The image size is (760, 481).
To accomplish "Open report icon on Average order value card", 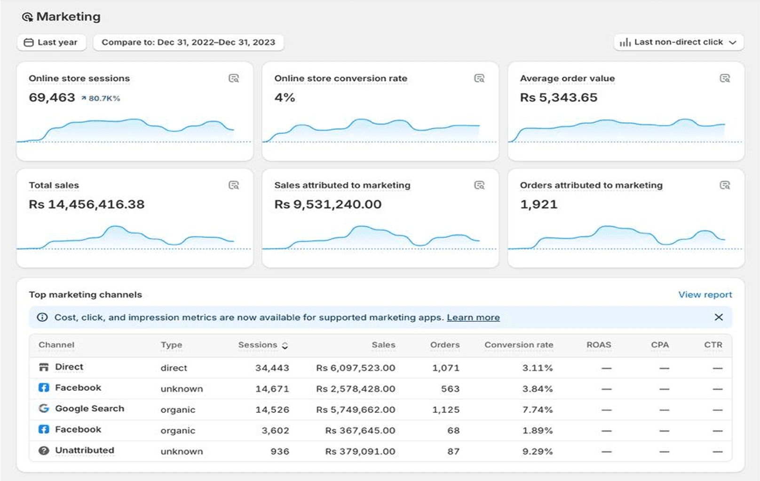I will (725, 78).
